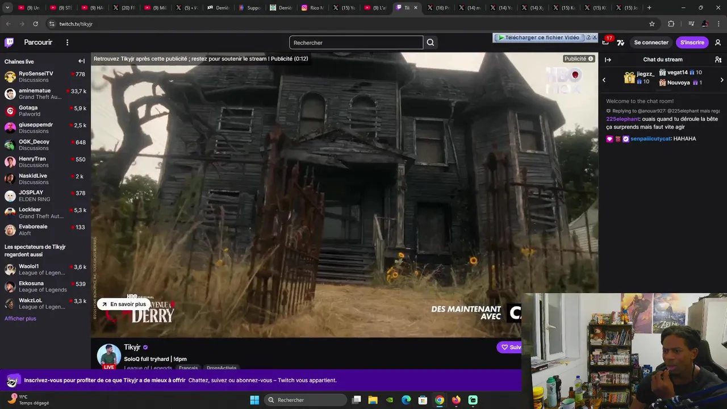Image resolution: width=727 pixels, height=409 pixels.
Task: Reload the page in Chrome
Action: (x=35, y=24)
